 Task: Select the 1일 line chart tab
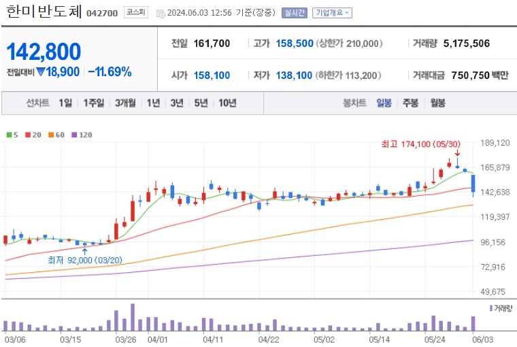pyautogui.click(x=65, y=103)
